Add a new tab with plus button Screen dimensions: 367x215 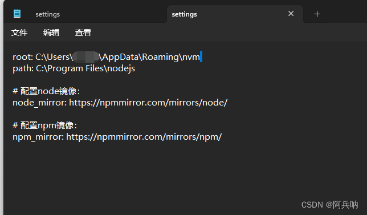coord(317,14)
